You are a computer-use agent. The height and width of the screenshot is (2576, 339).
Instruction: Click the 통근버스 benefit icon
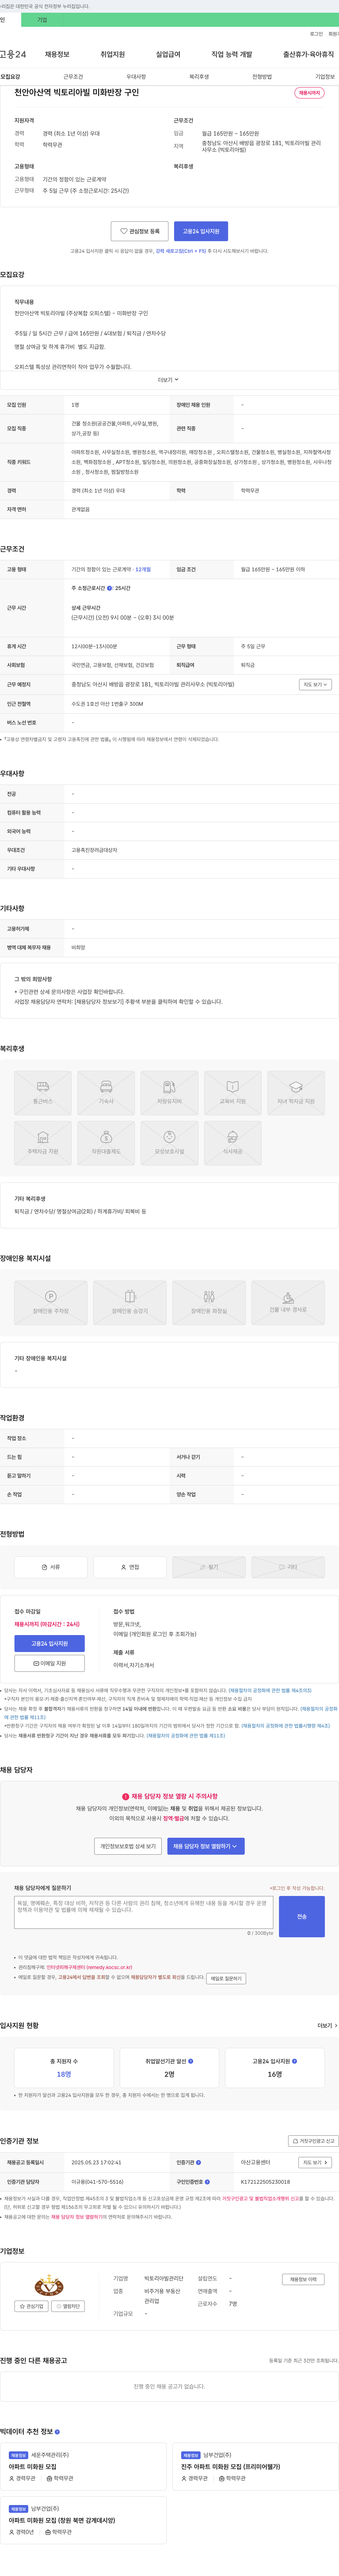pos(43,1093)
